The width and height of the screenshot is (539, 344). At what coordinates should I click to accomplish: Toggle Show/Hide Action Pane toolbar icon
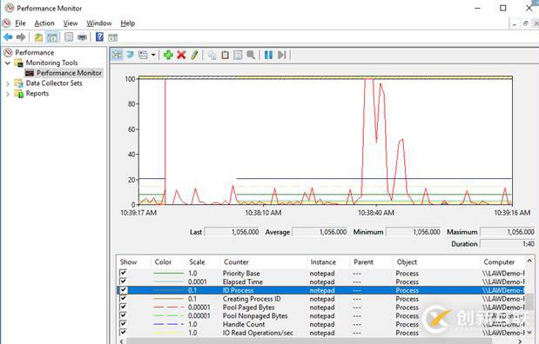112,37
